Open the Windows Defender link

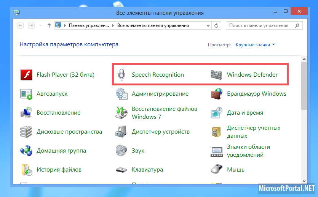pos(252,74)
